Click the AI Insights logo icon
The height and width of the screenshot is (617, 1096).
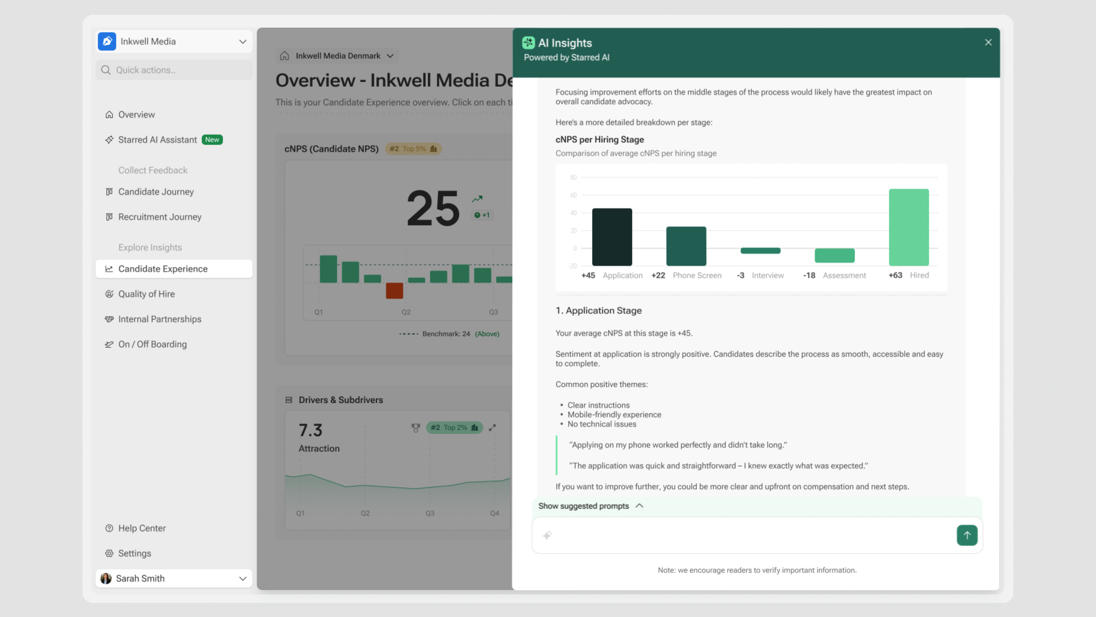click(528, 43)
